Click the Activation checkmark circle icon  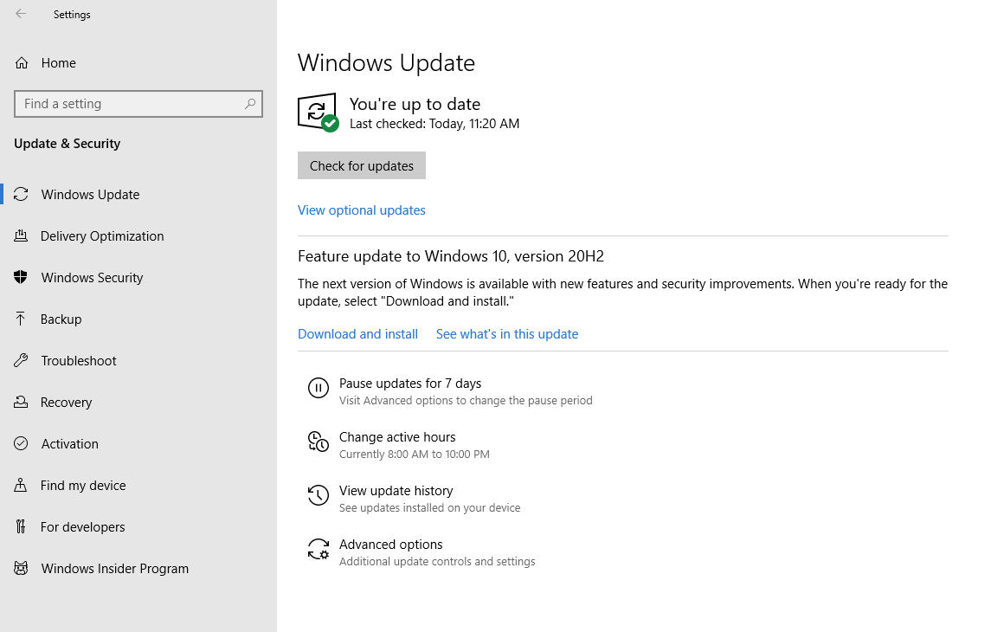point(21,443)
